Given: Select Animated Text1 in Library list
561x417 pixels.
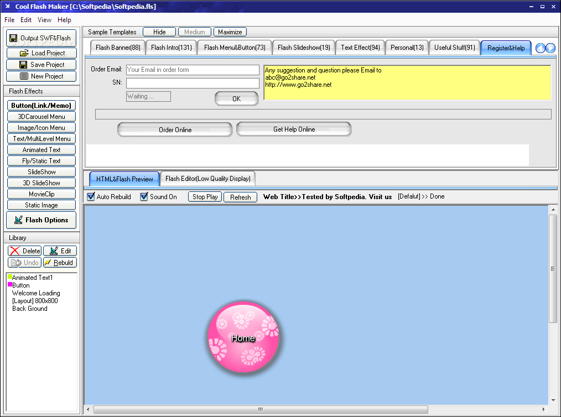Looking at the screenshot, I should [32, 278].
